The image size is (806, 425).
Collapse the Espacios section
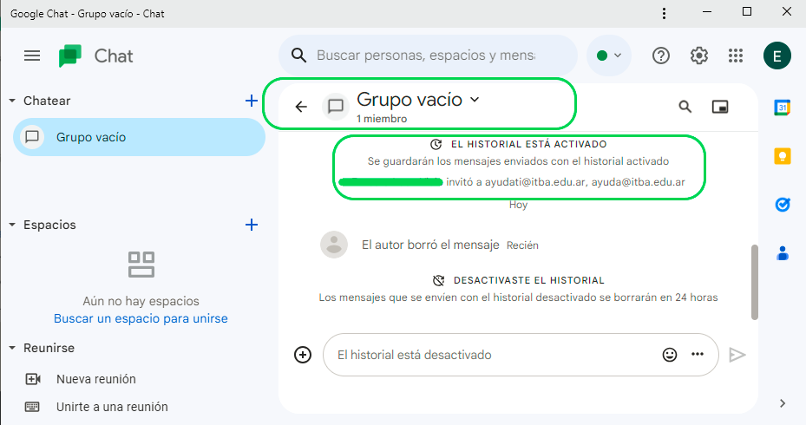pos(12,225)
